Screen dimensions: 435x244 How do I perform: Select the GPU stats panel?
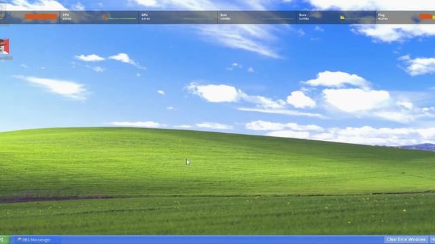point(178,17)
